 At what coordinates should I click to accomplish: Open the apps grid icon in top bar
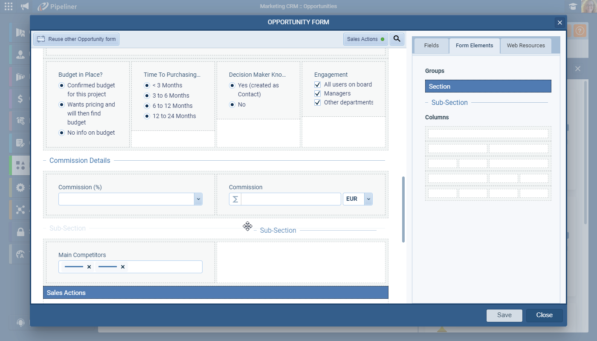(9, 6)
